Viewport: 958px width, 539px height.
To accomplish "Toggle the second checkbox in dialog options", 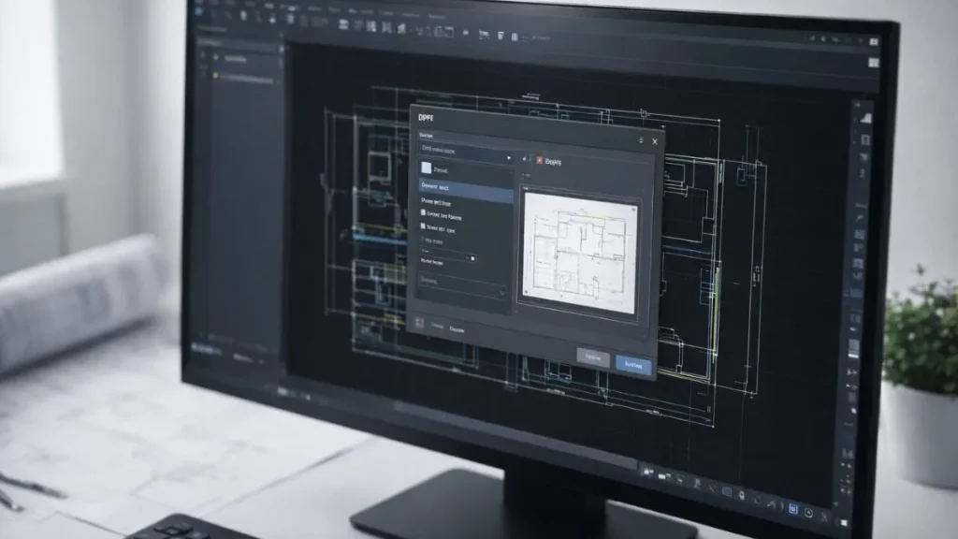I will (x=424, y=226).
